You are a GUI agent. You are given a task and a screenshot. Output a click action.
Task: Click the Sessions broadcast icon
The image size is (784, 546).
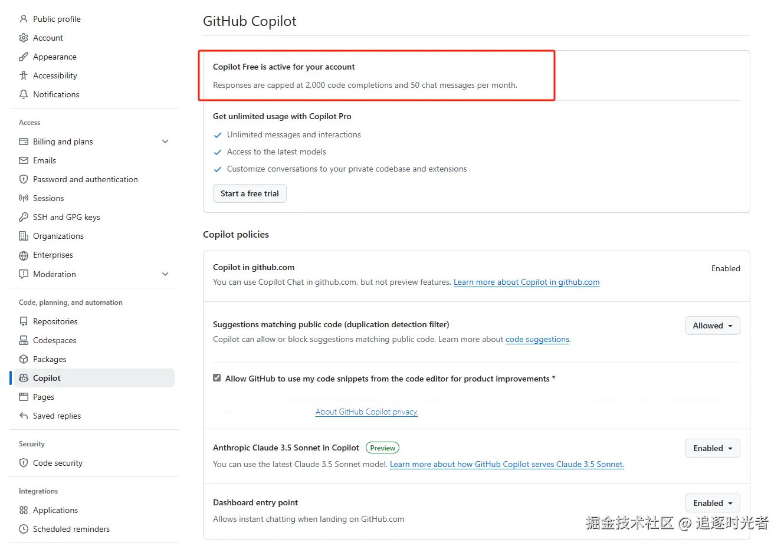click(x=24, y=198)
